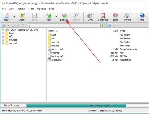Viewport: 149px width, 114px height.
Task: Open the Back history dropdown arrow
Action: (8, 25)
